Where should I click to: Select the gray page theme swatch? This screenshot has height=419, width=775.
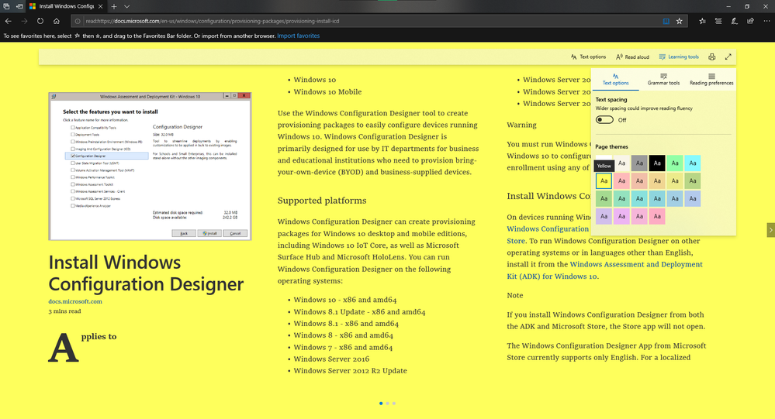pos(639,163)
